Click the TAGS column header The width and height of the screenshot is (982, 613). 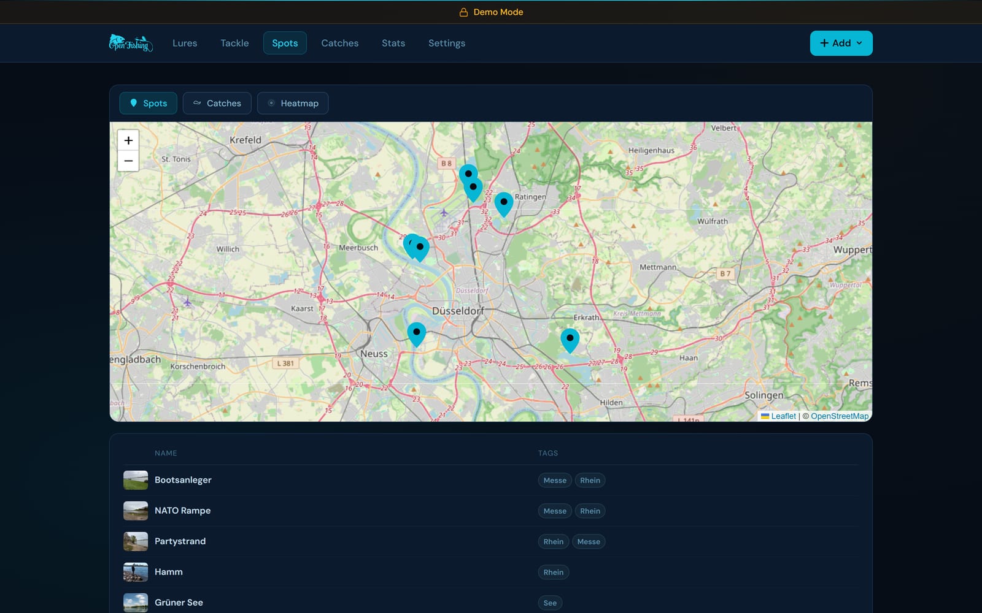548,453
